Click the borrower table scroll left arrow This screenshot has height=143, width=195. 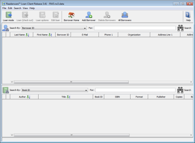[x=12, y=82]
